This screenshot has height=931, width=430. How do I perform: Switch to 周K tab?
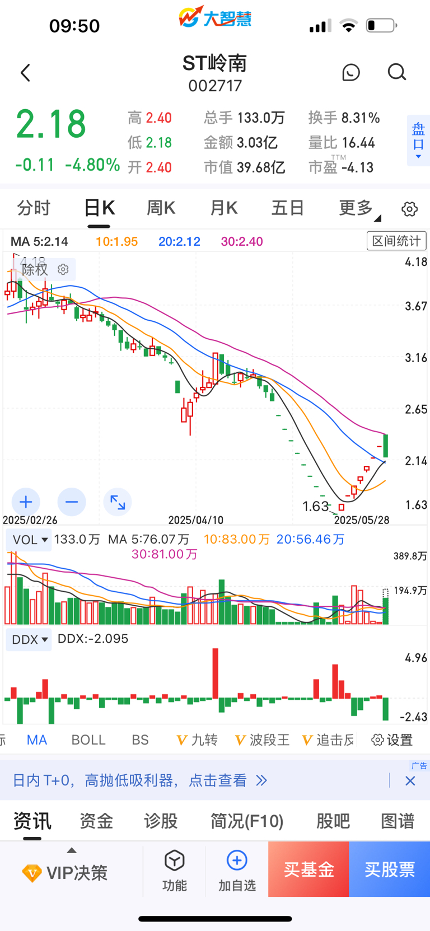pyautogui.click(x=161, y=208)
